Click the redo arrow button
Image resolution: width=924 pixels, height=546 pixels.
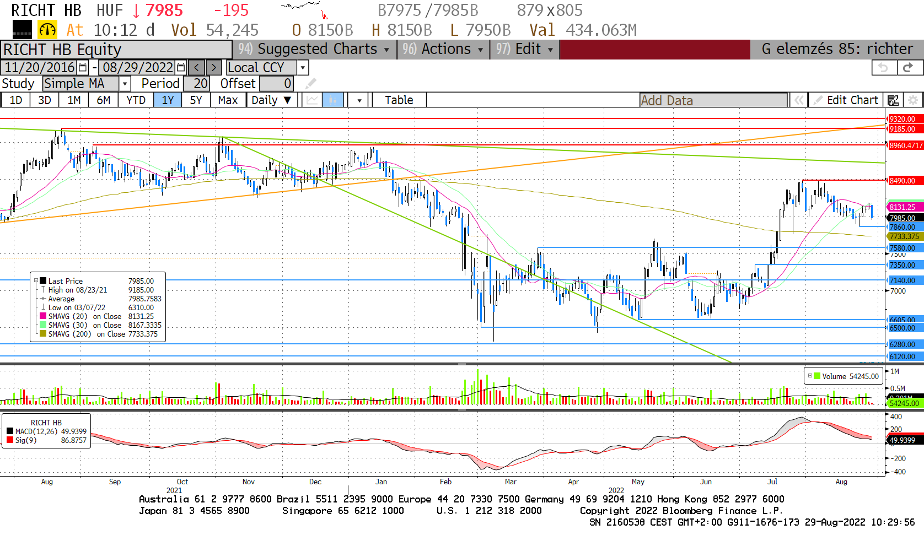[x=909, y=68]
